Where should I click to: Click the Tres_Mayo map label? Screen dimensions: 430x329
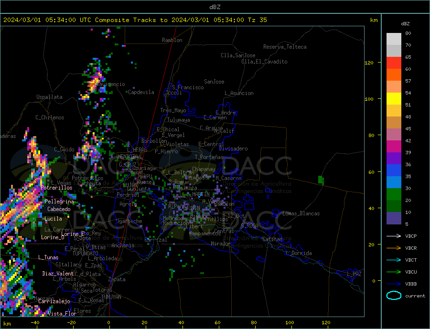(173, 110)
